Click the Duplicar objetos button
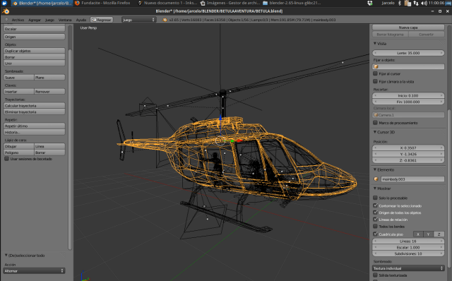The height and width of the screenshot is (281, 452). tap(35, 51)
